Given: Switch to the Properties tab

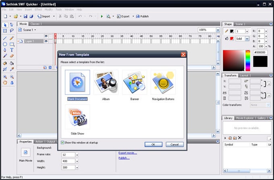Looking at the screenshot, I should 25,142.
